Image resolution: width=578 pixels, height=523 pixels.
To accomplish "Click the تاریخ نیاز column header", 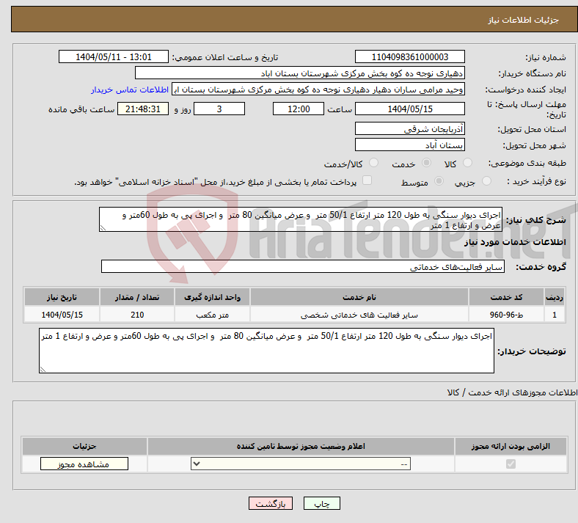I will point(62,297).
